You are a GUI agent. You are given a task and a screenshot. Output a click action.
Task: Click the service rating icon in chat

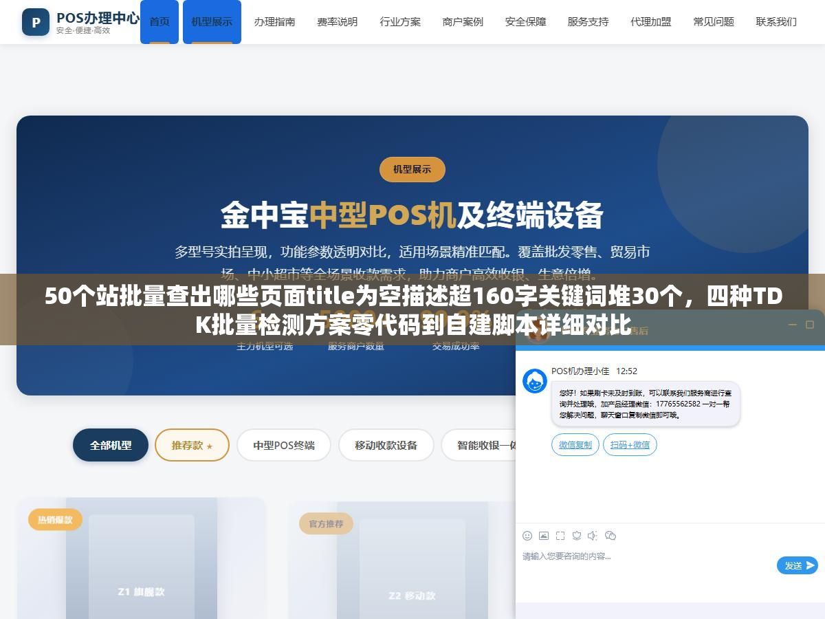[x=577, y=536]
